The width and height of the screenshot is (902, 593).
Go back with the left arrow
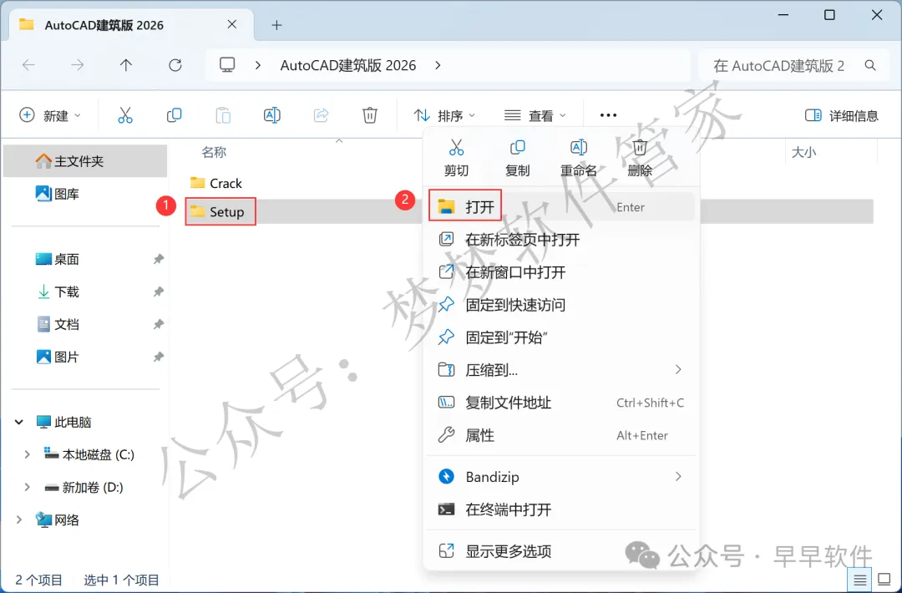click(x=28, y=65)
